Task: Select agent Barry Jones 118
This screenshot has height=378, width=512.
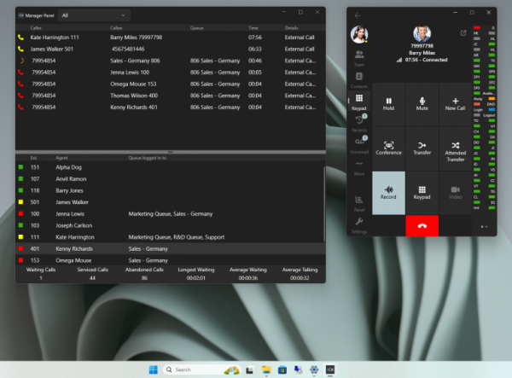Action: (170, 190)
